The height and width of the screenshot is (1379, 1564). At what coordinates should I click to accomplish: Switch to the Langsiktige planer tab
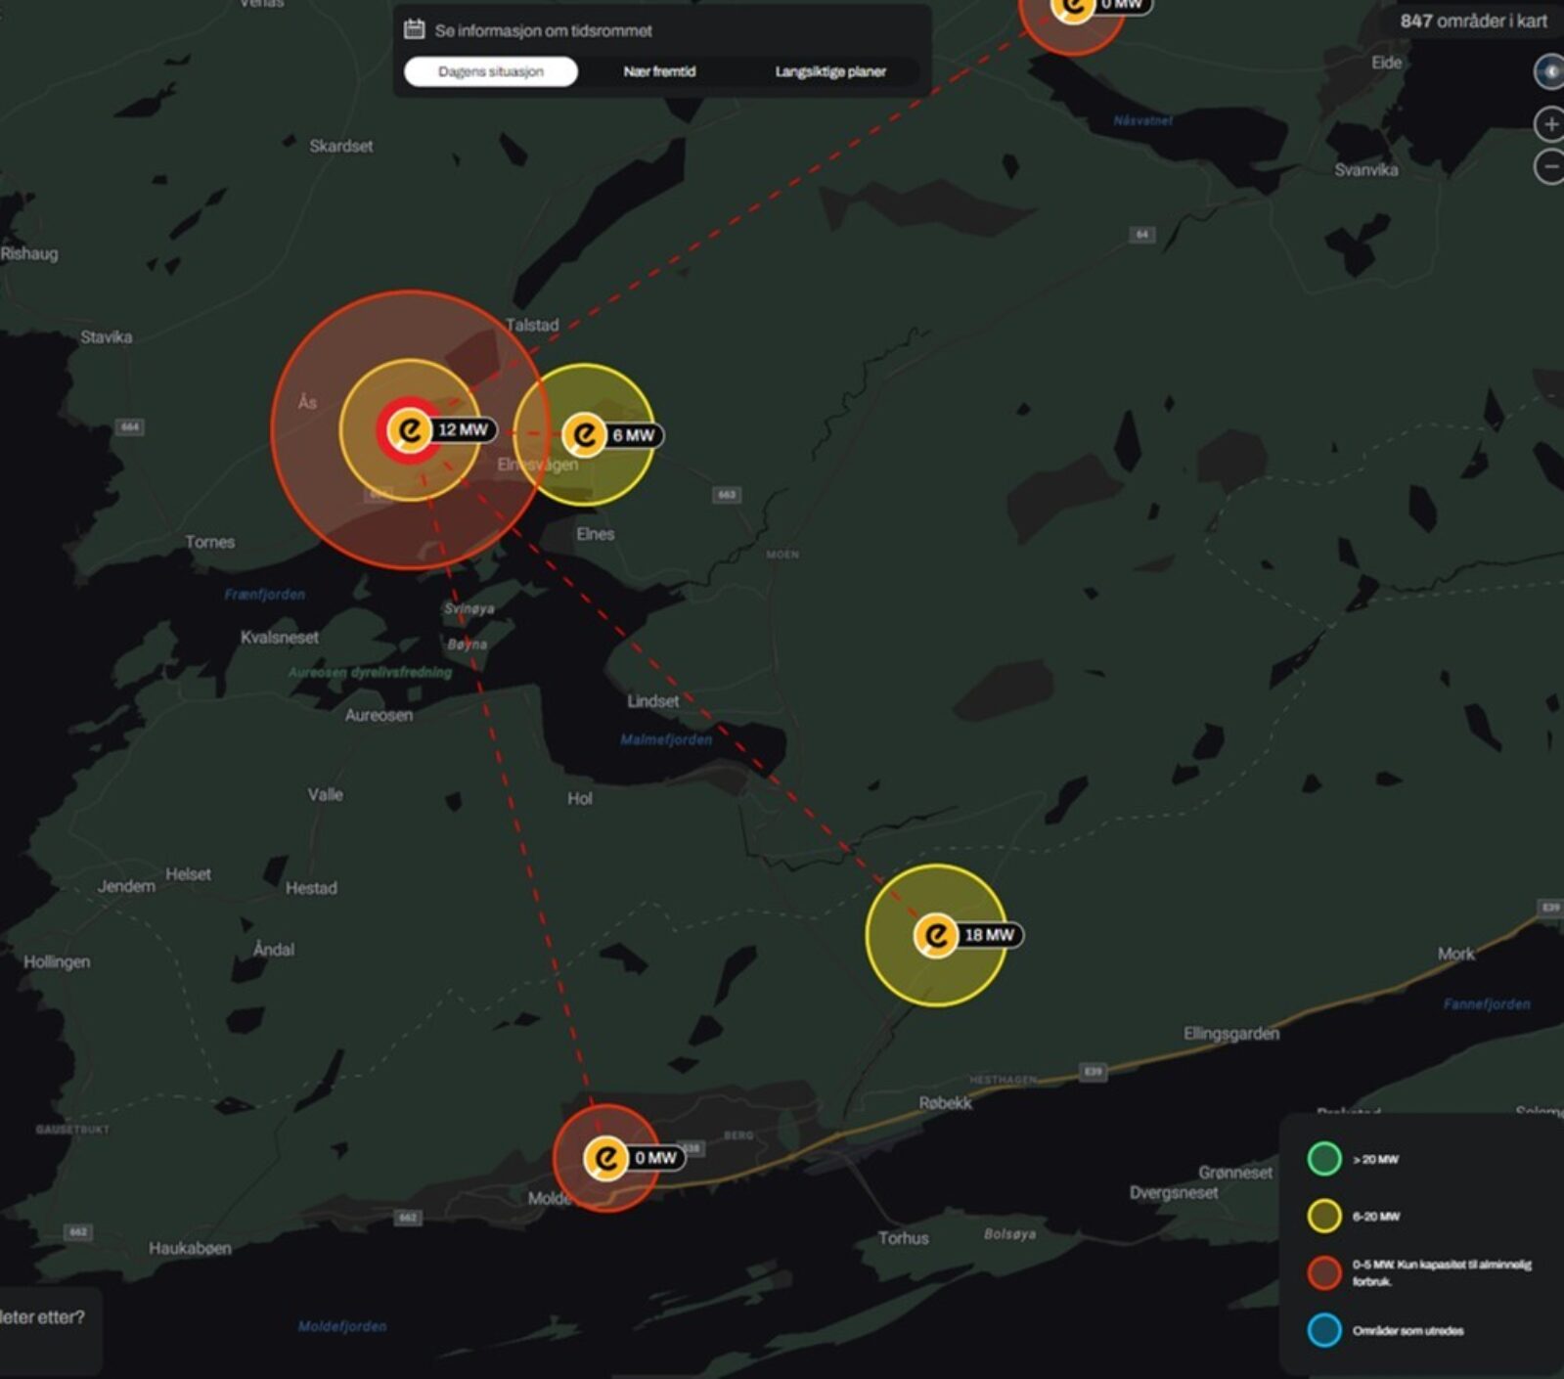[x=830, y=71]
